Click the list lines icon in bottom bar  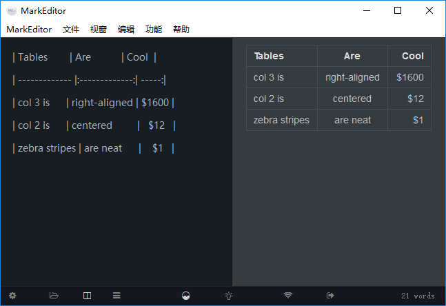(x=116, y=296)
